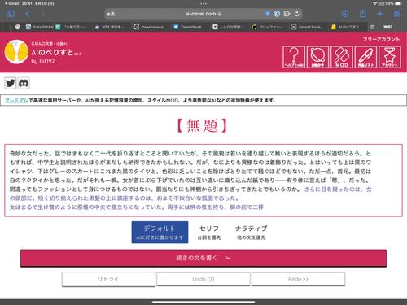Reload the page with the refresh icon
Screen dimensions: 407x305
pos(297,14)
